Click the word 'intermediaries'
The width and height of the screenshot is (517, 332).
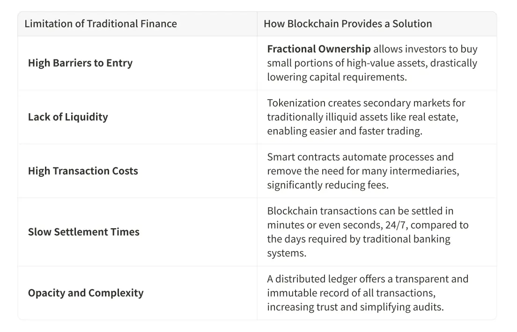(x=425, y=171)
